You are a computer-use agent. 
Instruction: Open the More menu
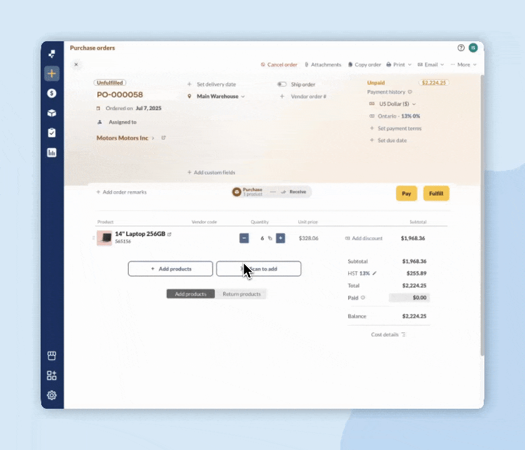463,64
